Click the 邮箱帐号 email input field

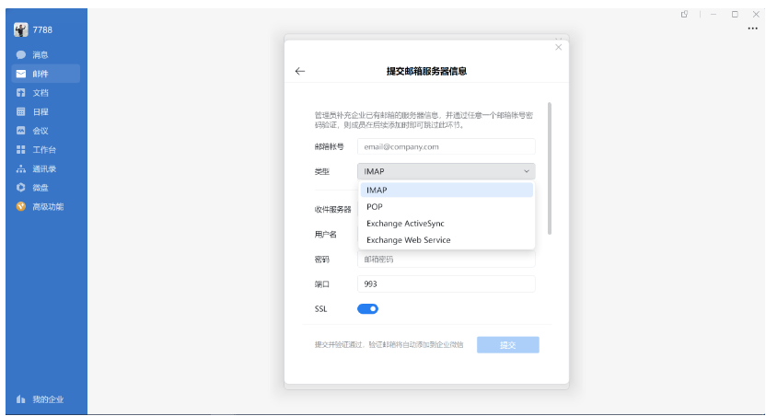[x=446, y=146]
